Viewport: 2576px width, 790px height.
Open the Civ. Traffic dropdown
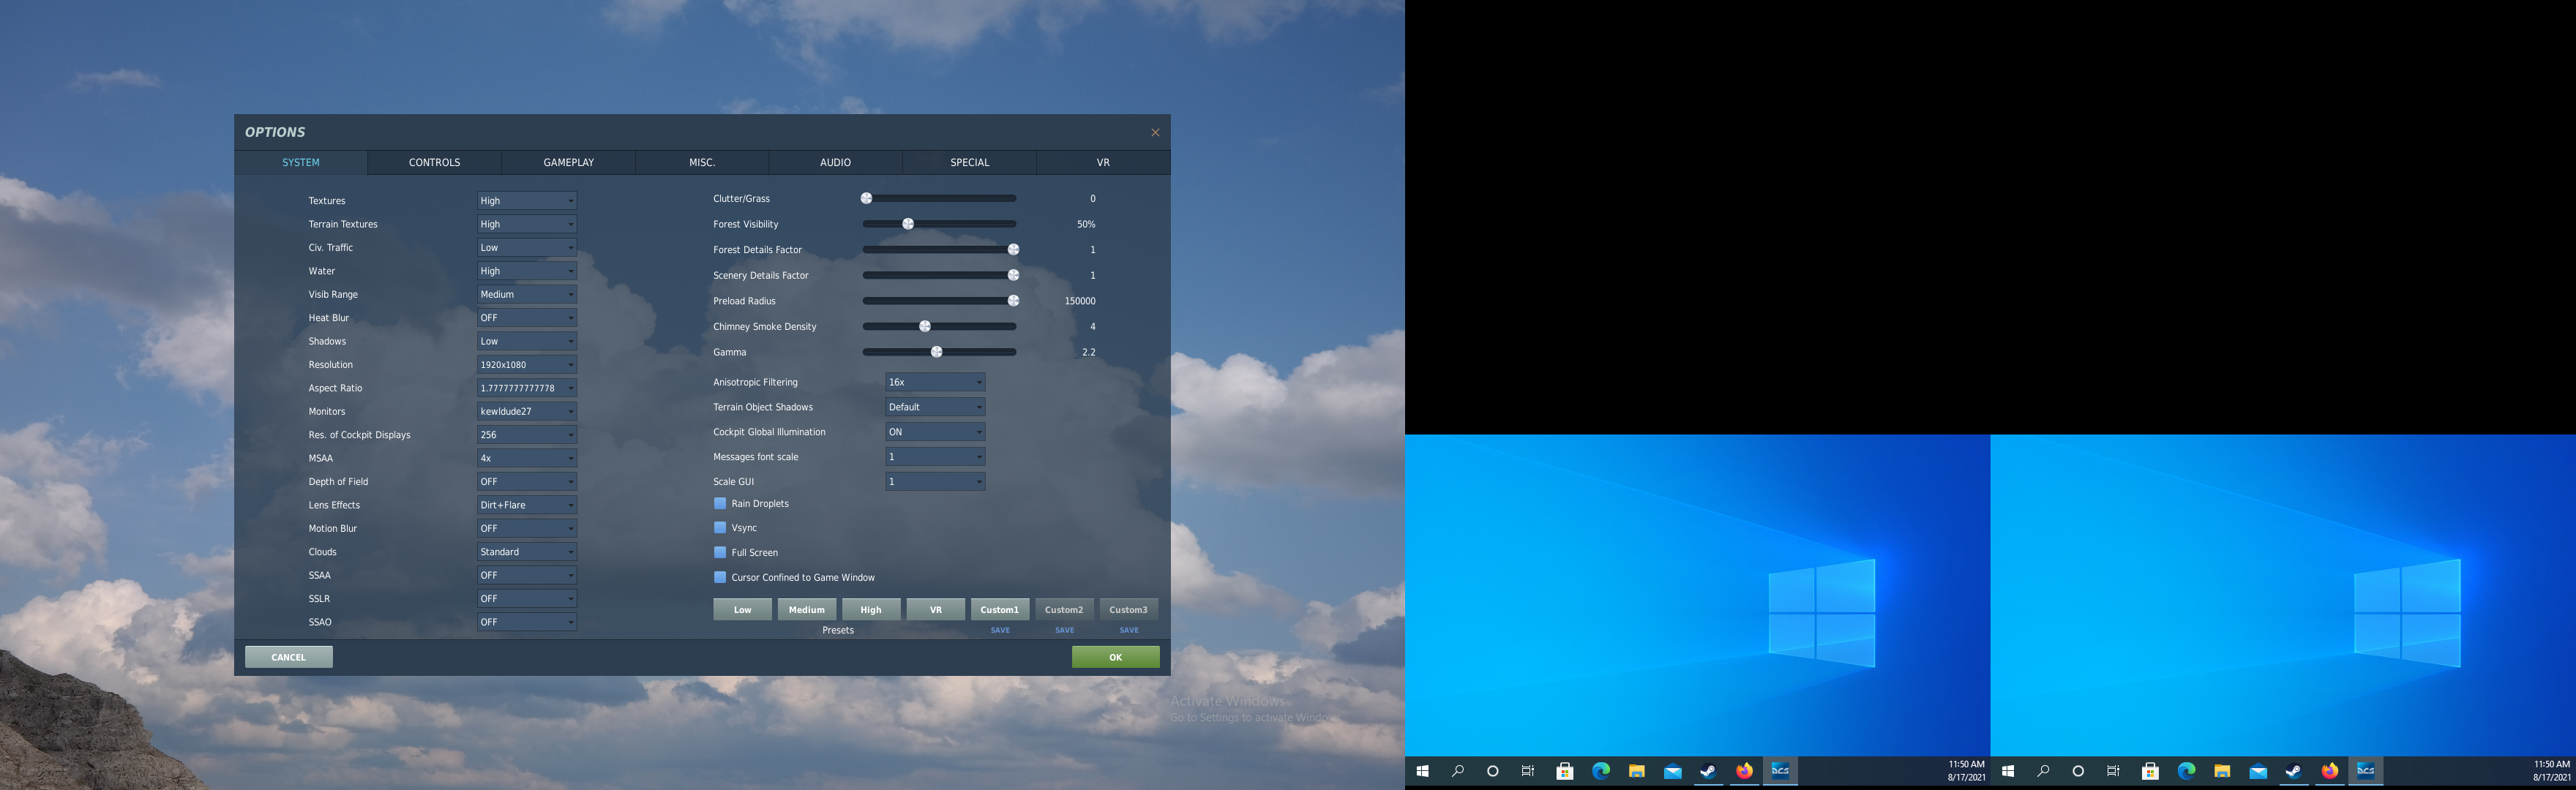[x=527, y=247]
